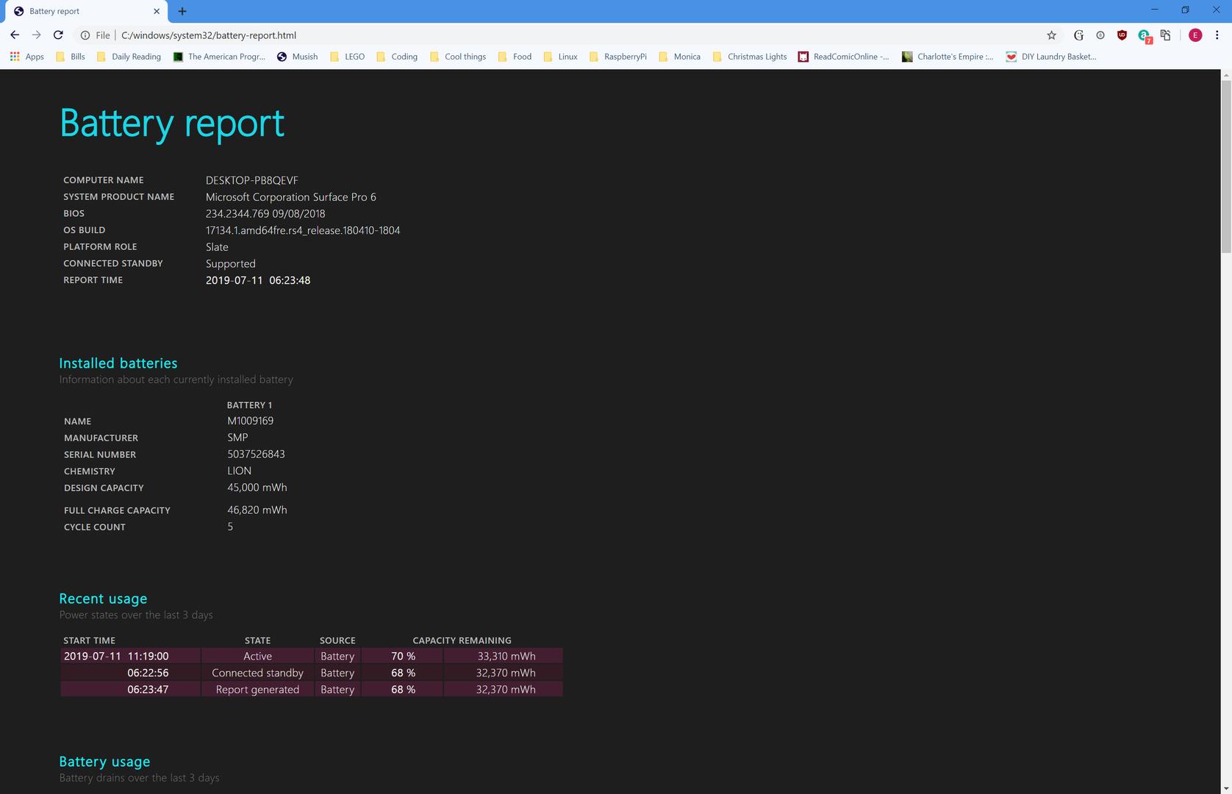Click the Installed batteries heading

118,363
